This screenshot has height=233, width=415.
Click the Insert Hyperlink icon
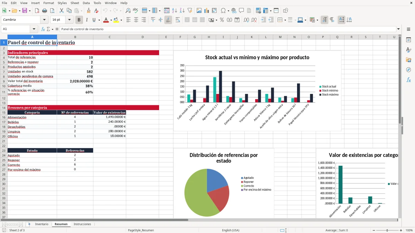234,11
